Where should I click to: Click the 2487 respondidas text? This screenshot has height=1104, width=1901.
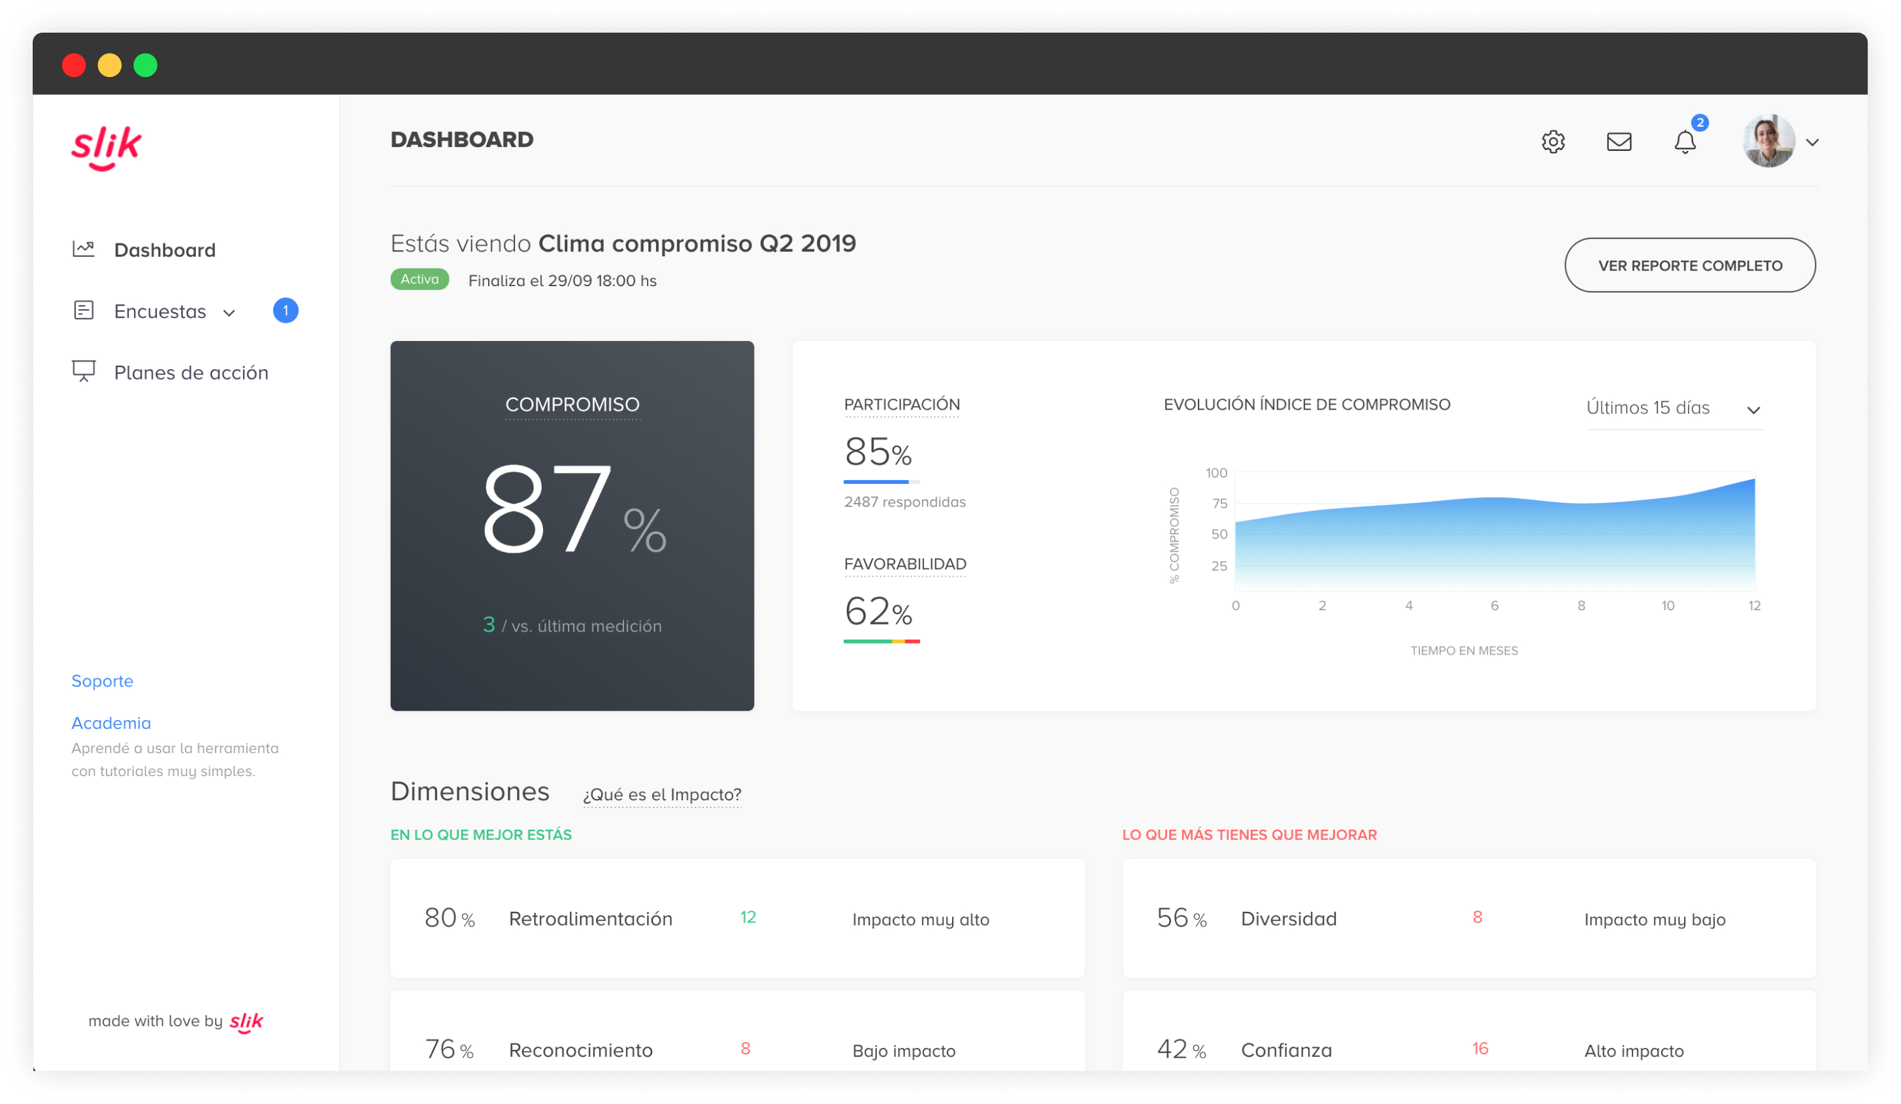coord(904,502)
